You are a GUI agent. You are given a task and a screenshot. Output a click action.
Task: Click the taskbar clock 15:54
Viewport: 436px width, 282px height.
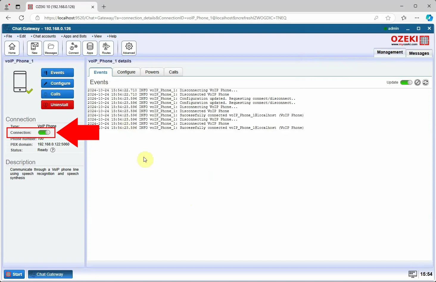(426, 274)
